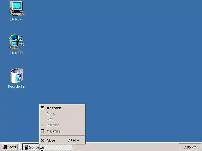Choose Maximize from the context menu

pyautogui.click(x=62, y=131)
